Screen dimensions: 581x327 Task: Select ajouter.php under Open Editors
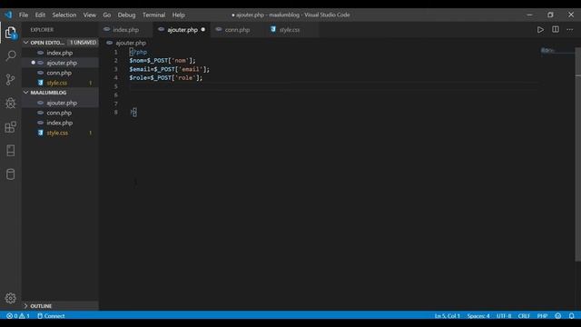(x=61, y=63)
